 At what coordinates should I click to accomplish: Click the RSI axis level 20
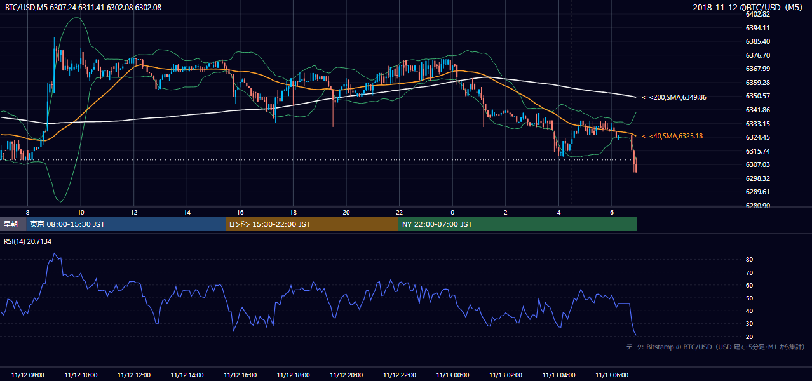tap(749, 337)
